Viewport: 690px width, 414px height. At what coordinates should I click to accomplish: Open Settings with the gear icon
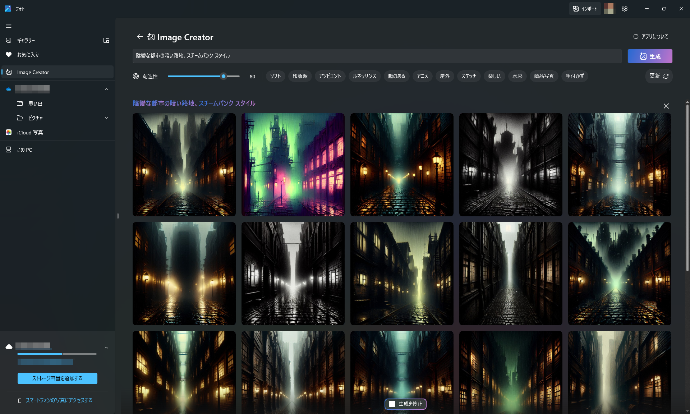tap(624, 9)
